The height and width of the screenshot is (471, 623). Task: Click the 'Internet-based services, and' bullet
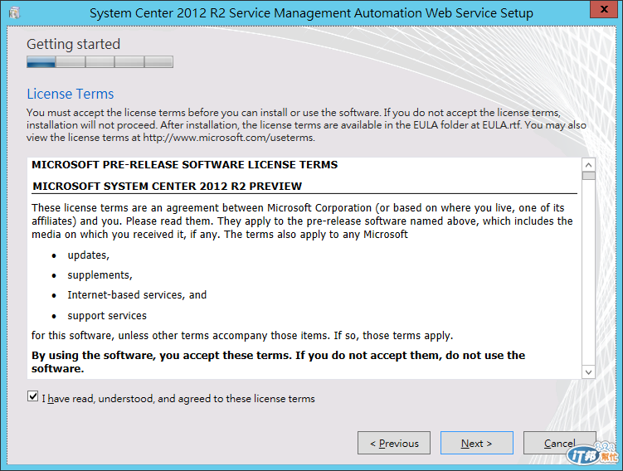click(x=137, y=295)
